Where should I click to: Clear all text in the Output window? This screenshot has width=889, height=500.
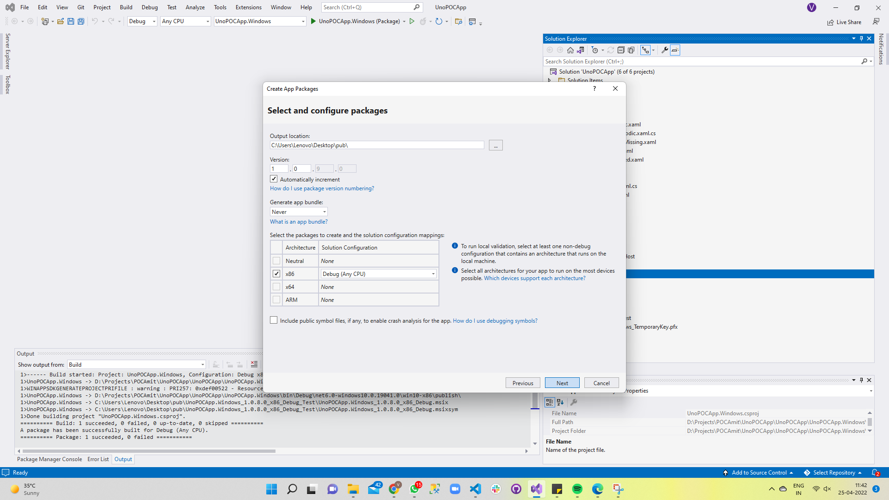coord(254,364)
